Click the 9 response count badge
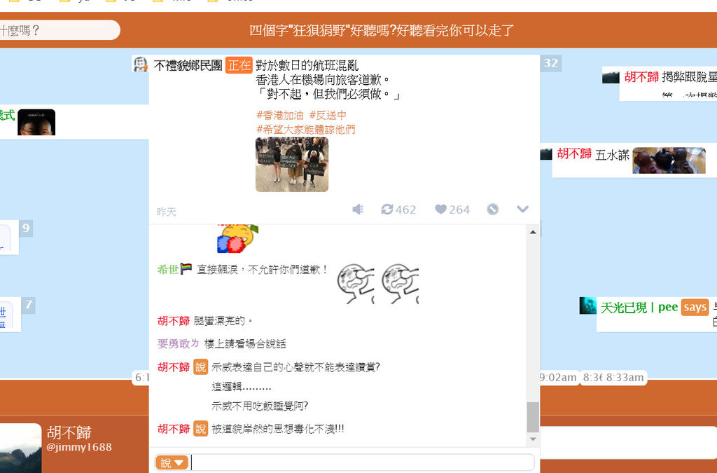The height and width of the screenshot is (473, 717). click(x=26, y=227)
